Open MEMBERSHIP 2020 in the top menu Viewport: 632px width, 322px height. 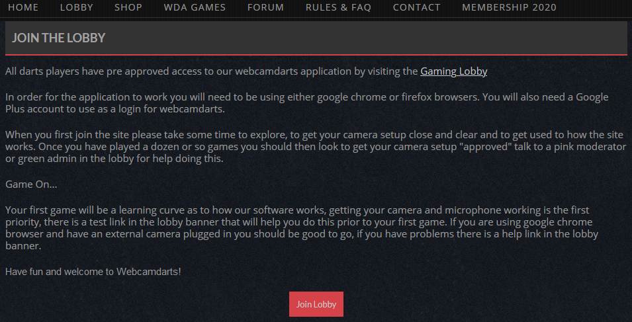click(x=509, y=8)
